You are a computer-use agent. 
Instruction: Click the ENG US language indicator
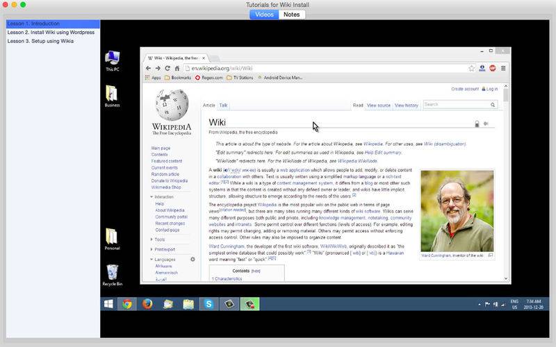(x=514, y=304)
